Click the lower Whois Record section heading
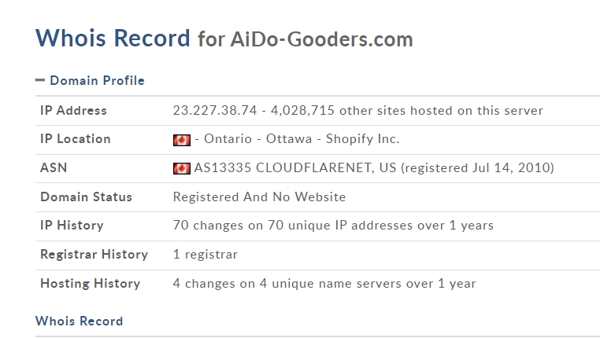 (80, 321)
